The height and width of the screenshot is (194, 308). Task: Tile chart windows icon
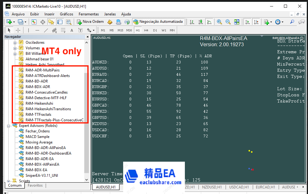237,22
